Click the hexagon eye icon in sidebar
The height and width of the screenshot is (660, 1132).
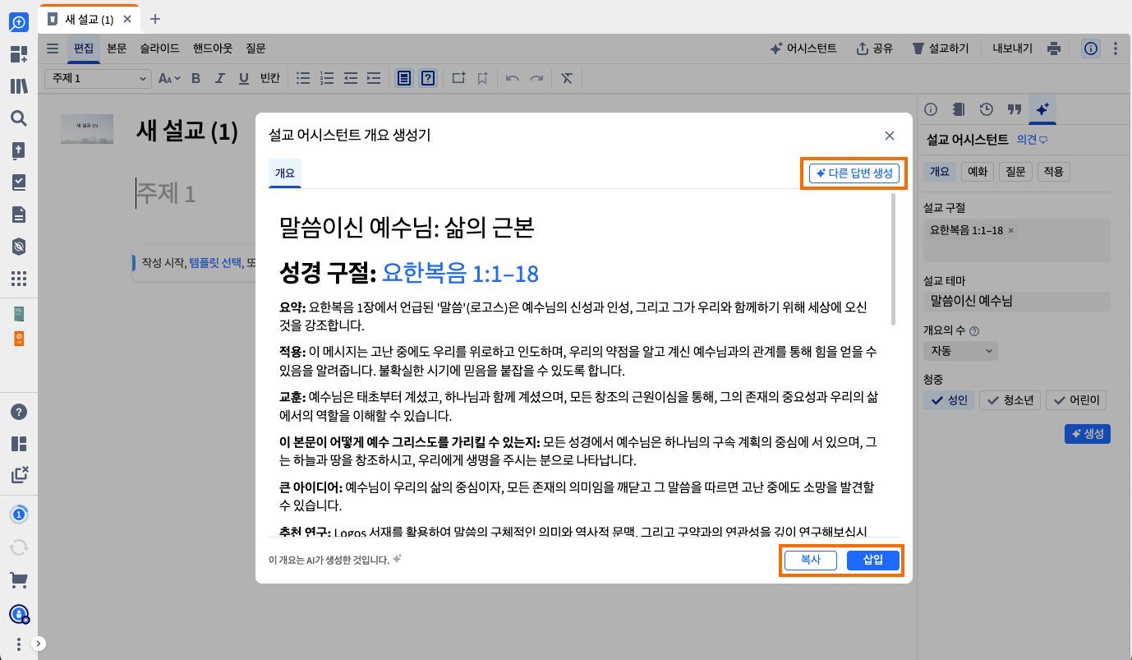18,247
